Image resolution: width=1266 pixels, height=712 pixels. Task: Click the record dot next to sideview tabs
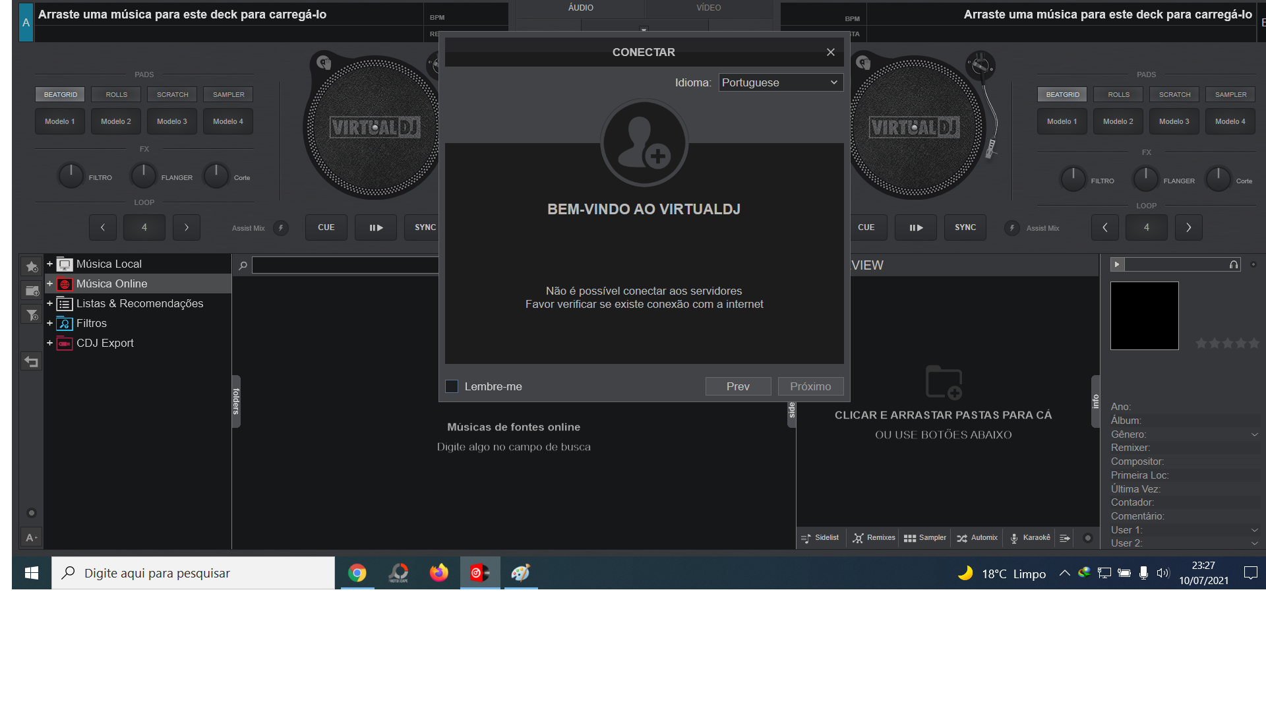tap(1088, 538)
